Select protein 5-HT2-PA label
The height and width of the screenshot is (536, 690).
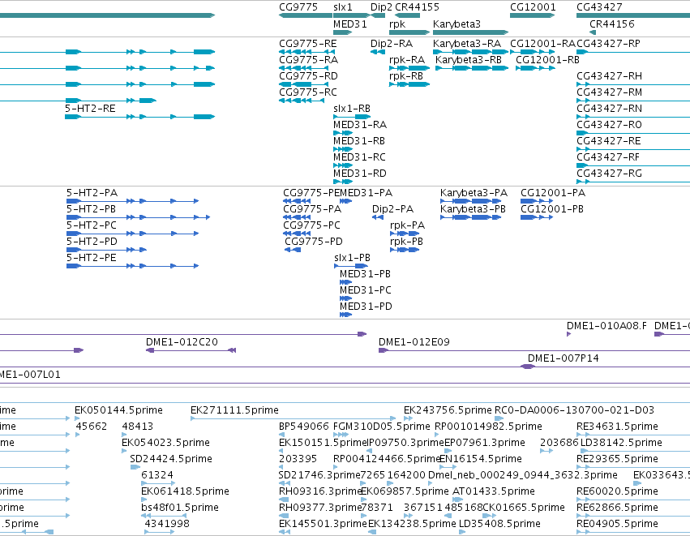[x=92, y=193]
